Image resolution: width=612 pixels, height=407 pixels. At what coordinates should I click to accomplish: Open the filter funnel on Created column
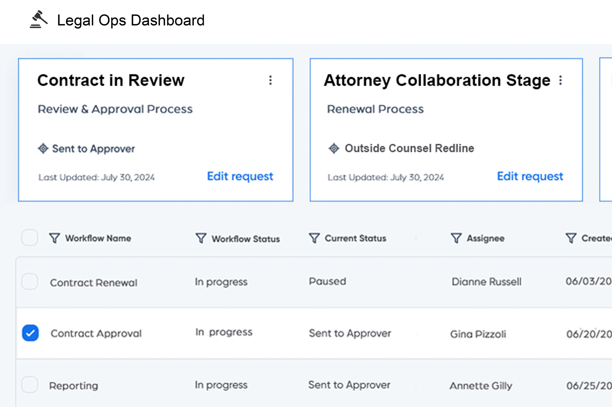point(571,238)
